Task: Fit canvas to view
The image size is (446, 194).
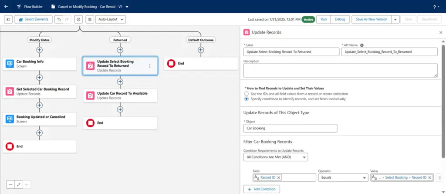Action: [x=18, y=184]
